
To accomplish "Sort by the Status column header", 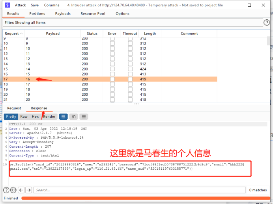I will click(92, 33).
